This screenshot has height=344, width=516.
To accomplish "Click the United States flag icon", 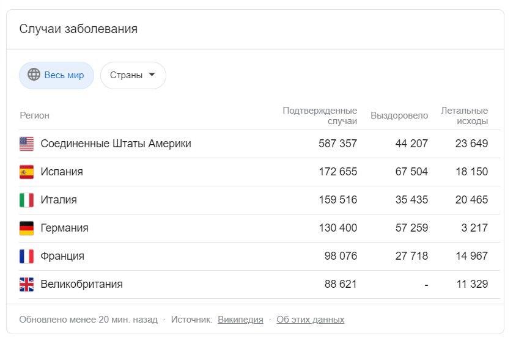I will point(27,144).
